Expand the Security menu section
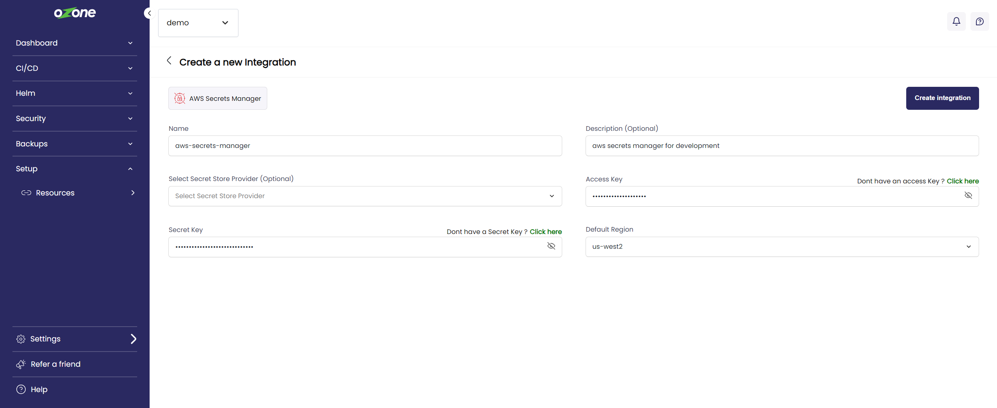 pos(74,118)
